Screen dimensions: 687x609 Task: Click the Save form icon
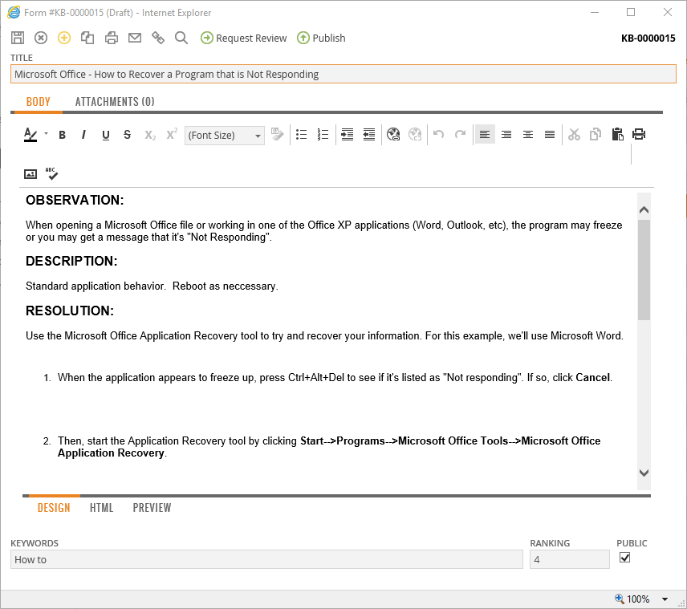18,38
